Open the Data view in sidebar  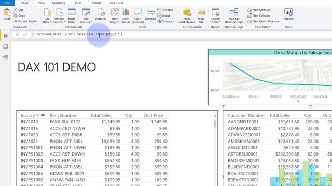pyautogui.click(x=6, y=47)
